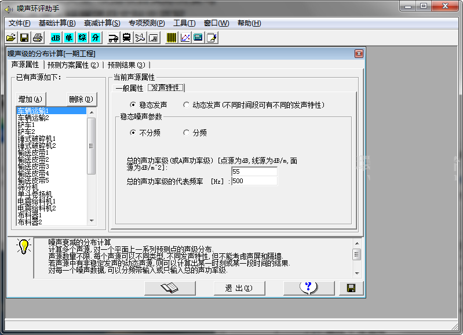Click the description box scrollbar thumb
The height and width of the screenshot is (335, 463).
tap(357, 254)
